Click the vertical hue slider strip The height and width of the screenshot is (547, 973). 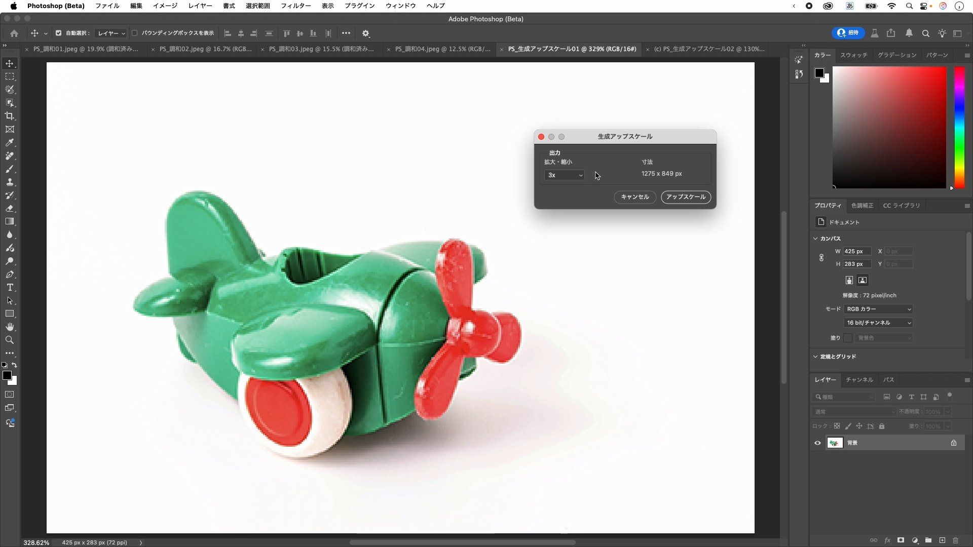click(959, 127)
